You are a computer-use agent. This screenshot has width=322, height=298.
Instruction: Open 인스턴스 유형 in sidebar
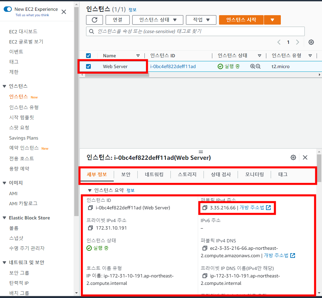(24, 107)
